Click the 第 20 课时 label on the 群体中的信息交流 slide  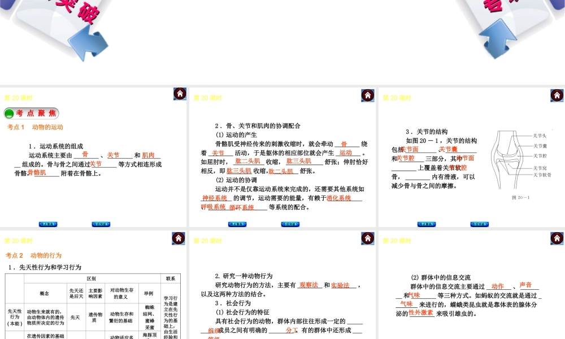pos(397,241)
